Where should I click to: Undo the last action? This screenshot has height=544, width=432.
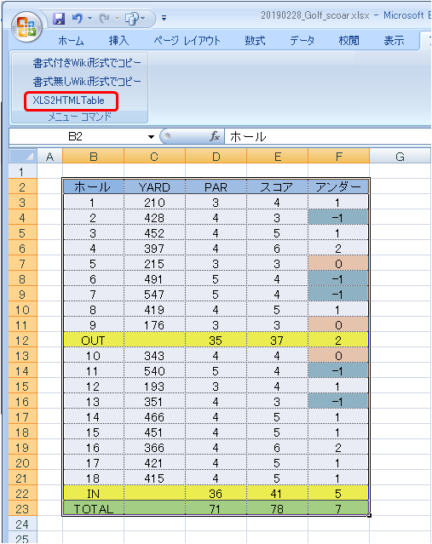tap(78, 19)
